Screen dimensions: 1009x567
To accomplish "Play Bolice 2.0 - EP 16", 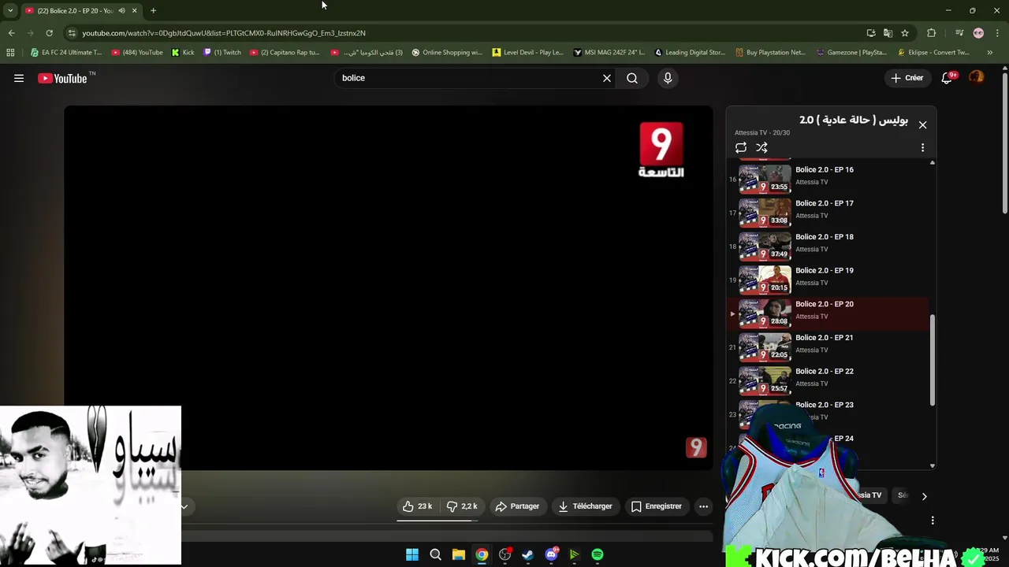I will coord(828,179).
